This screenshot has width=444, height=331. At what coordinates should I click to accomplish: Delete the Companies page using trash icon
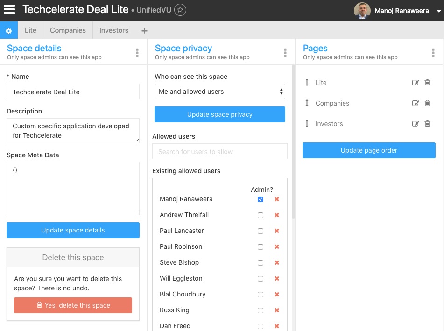[x=427, y=103]
